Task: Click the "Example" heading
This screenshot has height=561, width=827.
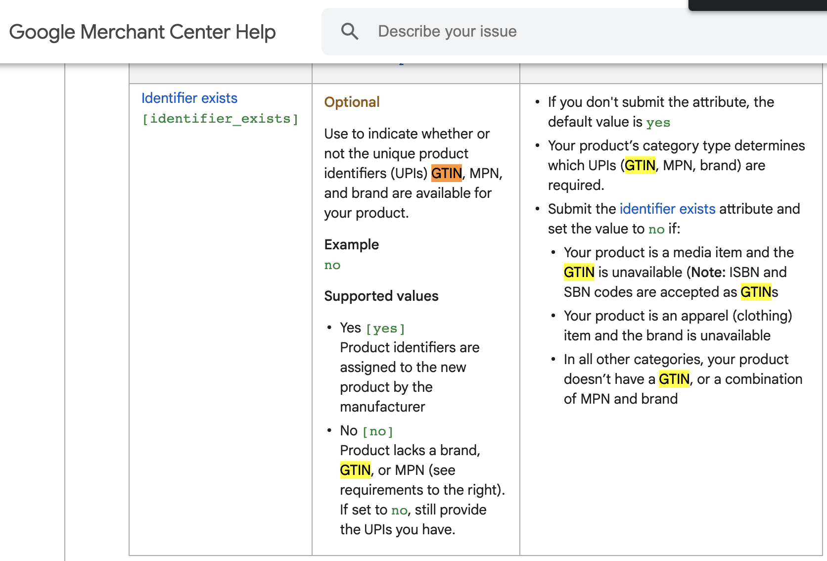Action: [x=351, y=244]
